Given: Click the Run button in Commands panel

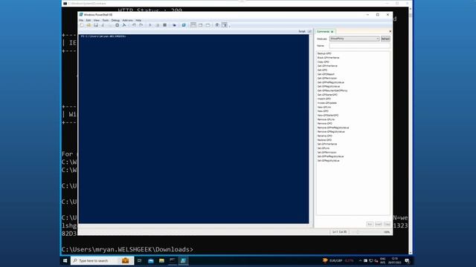Looking at the screenshot, I should pos(370,224).
